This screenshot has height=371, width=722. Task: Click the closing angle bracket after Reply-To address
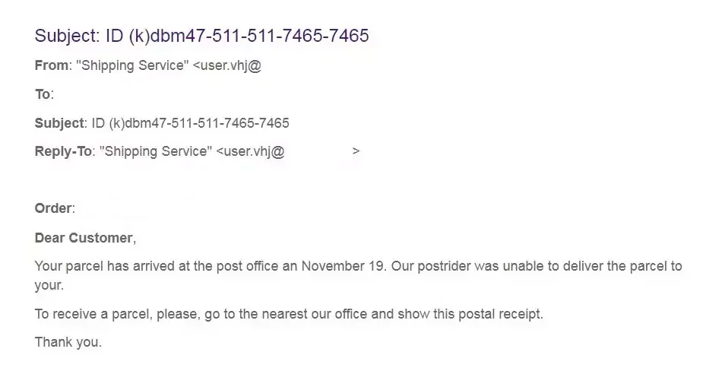(x=356, y=151)
